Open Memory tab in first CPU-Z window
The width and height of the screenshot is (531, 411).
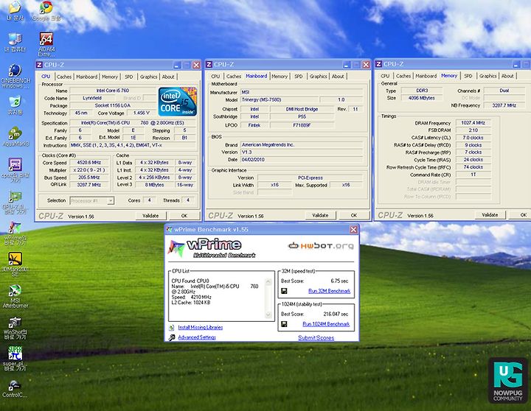[110, 77]
